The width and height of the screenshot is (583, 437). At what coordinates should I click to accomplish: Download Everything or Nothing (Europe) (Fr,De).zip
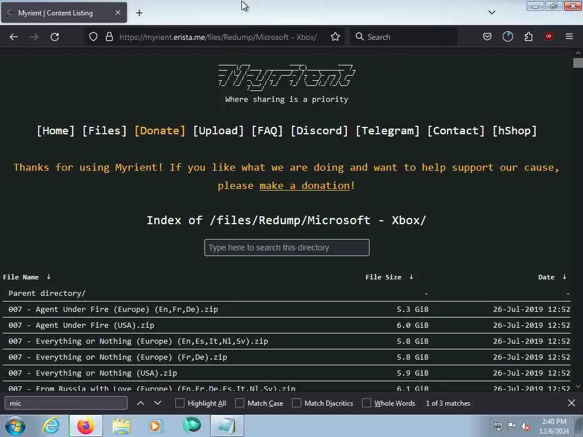click(117, 357)
